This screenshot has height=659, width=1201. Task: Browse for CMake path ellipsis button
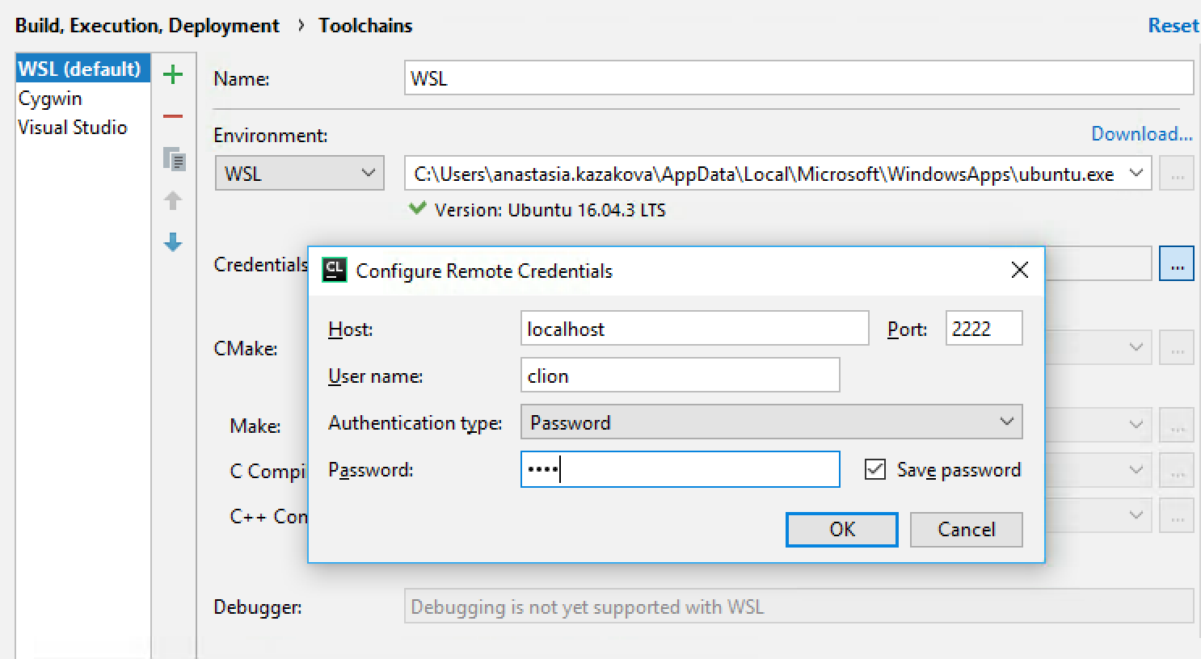pos(1177,348)
